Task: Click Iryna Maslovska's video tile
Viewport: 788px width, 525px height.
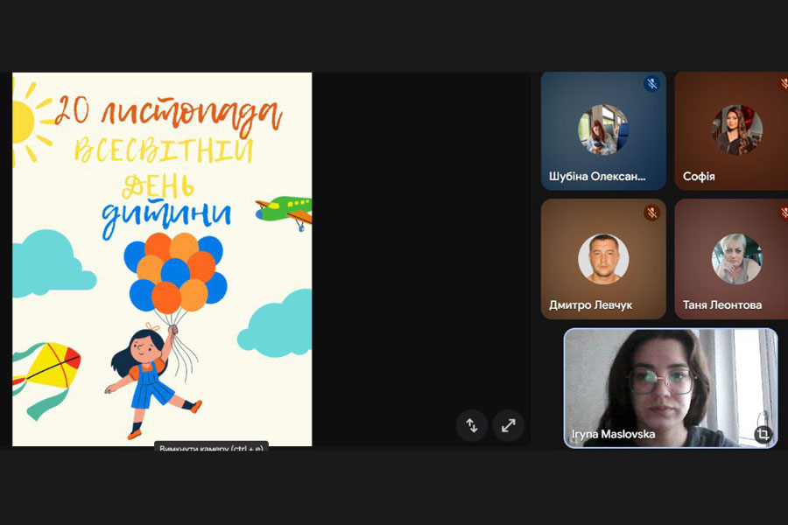Action: click(x=671, y=388)
